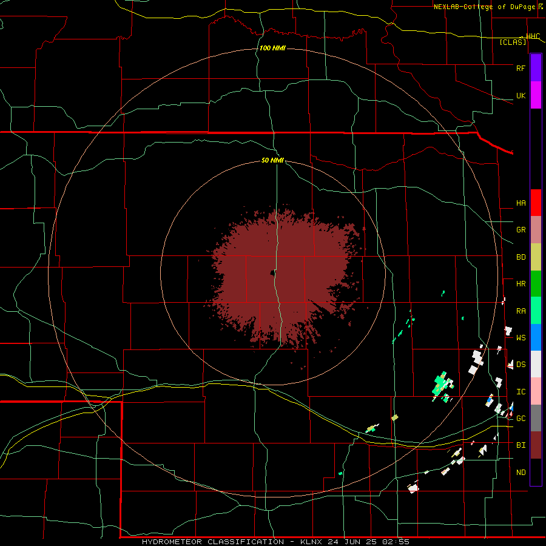Click the [CLAS] units label

coord(513,42)
